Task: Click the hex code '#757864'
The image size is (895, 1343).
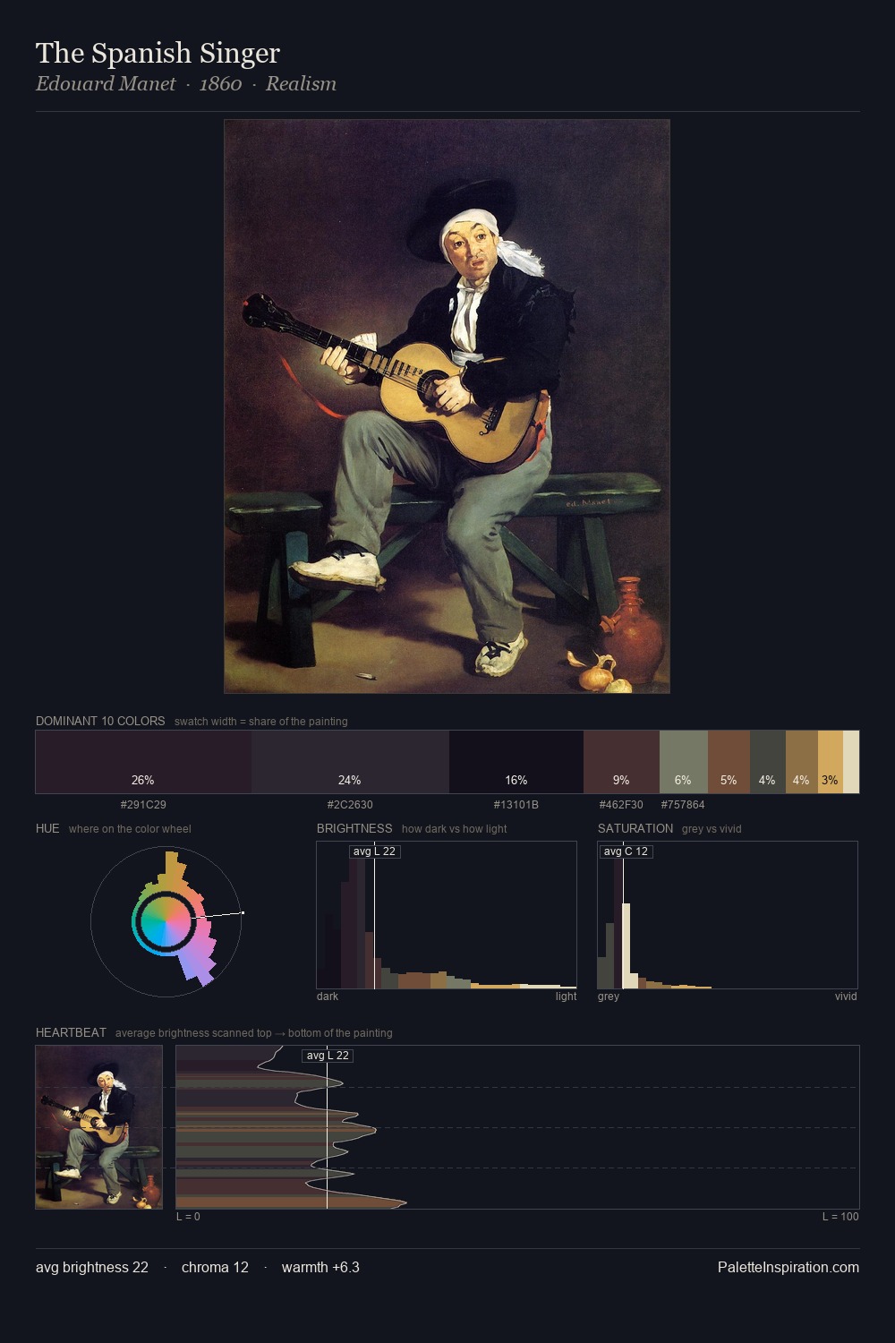Action: (x=683, y=805)
